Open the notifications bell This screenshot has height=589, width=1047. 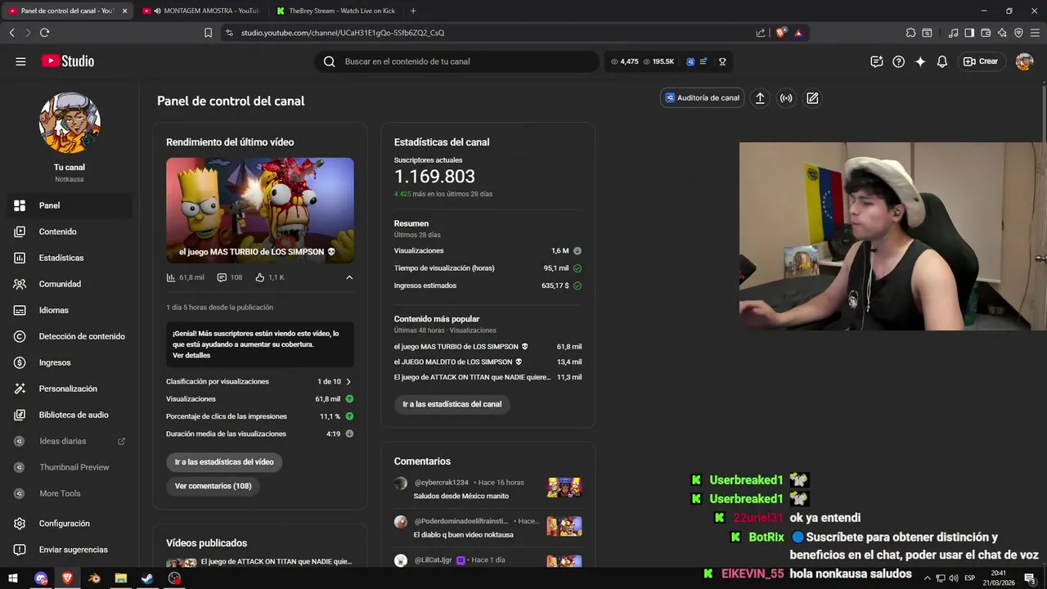(x=942, y=61)
